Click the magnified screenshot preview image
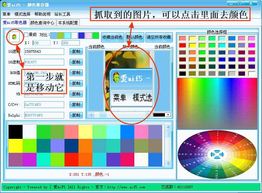The width and height of the screenshot is (262, 193). coord(129,81)
